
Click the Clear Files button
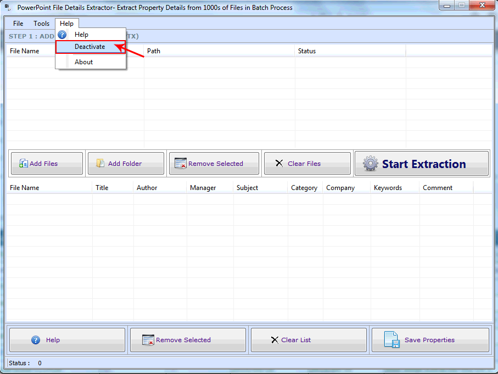[x=307, y=163]
